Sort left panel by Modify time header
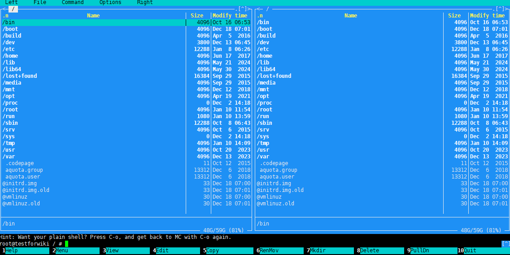The width and height of the screenshot is (510, 255). tap(230, 16)
